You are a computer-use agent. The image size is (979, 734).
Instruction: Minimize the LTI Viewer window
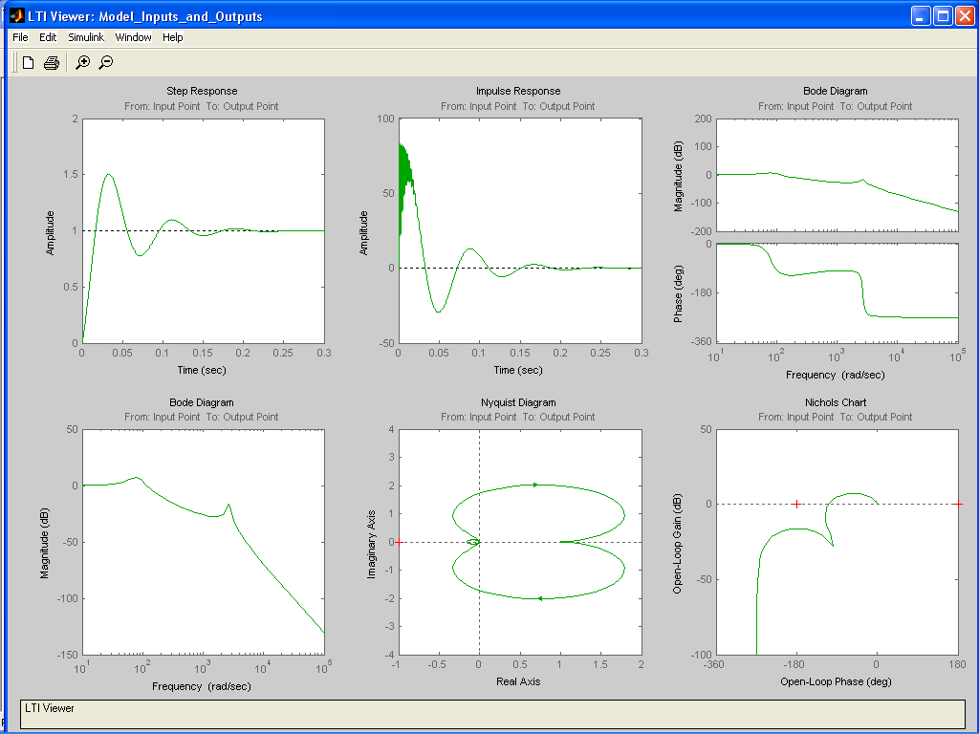click(921, 16)
